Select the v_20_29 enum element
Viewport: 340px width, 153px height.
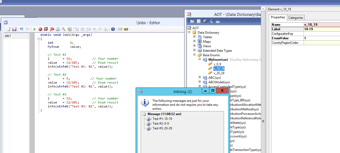coord(219,73)
